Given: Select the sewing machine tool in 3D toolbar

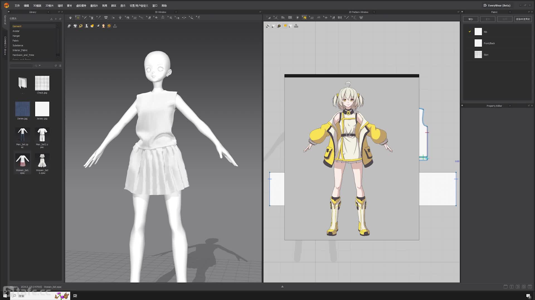Looking at the screenshot, I should click(x=127, y=17).
